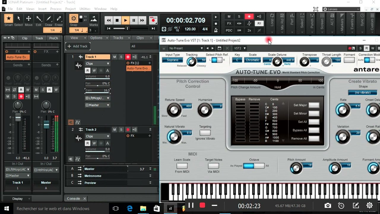Open the Views menu

click(30, 9)
